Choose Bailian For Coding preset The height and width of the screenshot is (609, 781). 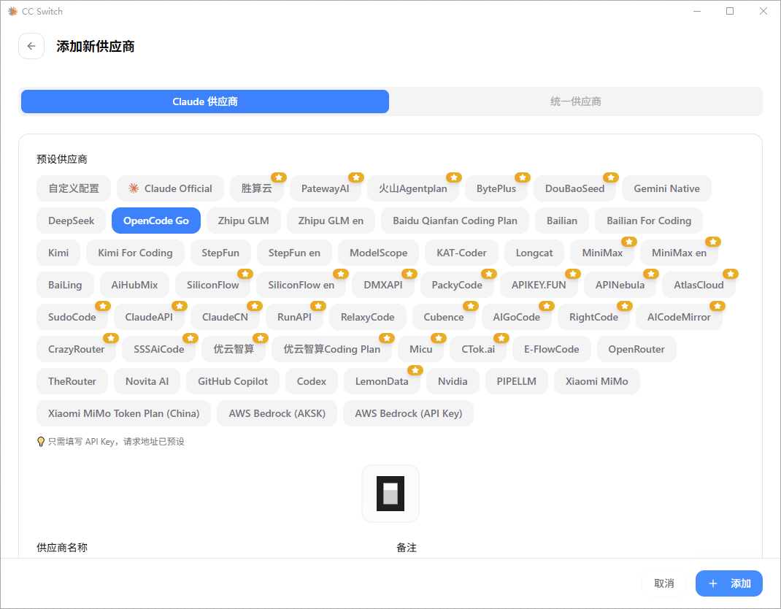(x=648, y=221)
